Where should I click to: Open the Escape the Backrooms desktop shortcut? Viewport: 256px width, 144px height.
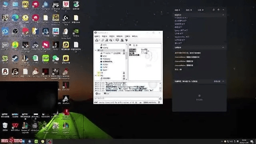tap(56, 20)
